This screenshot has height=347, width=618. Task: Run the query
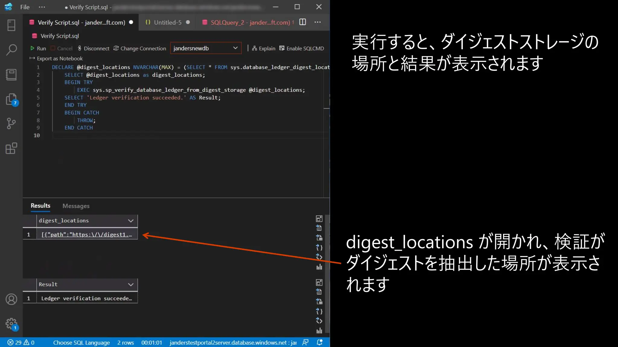[x=38, y=48]
